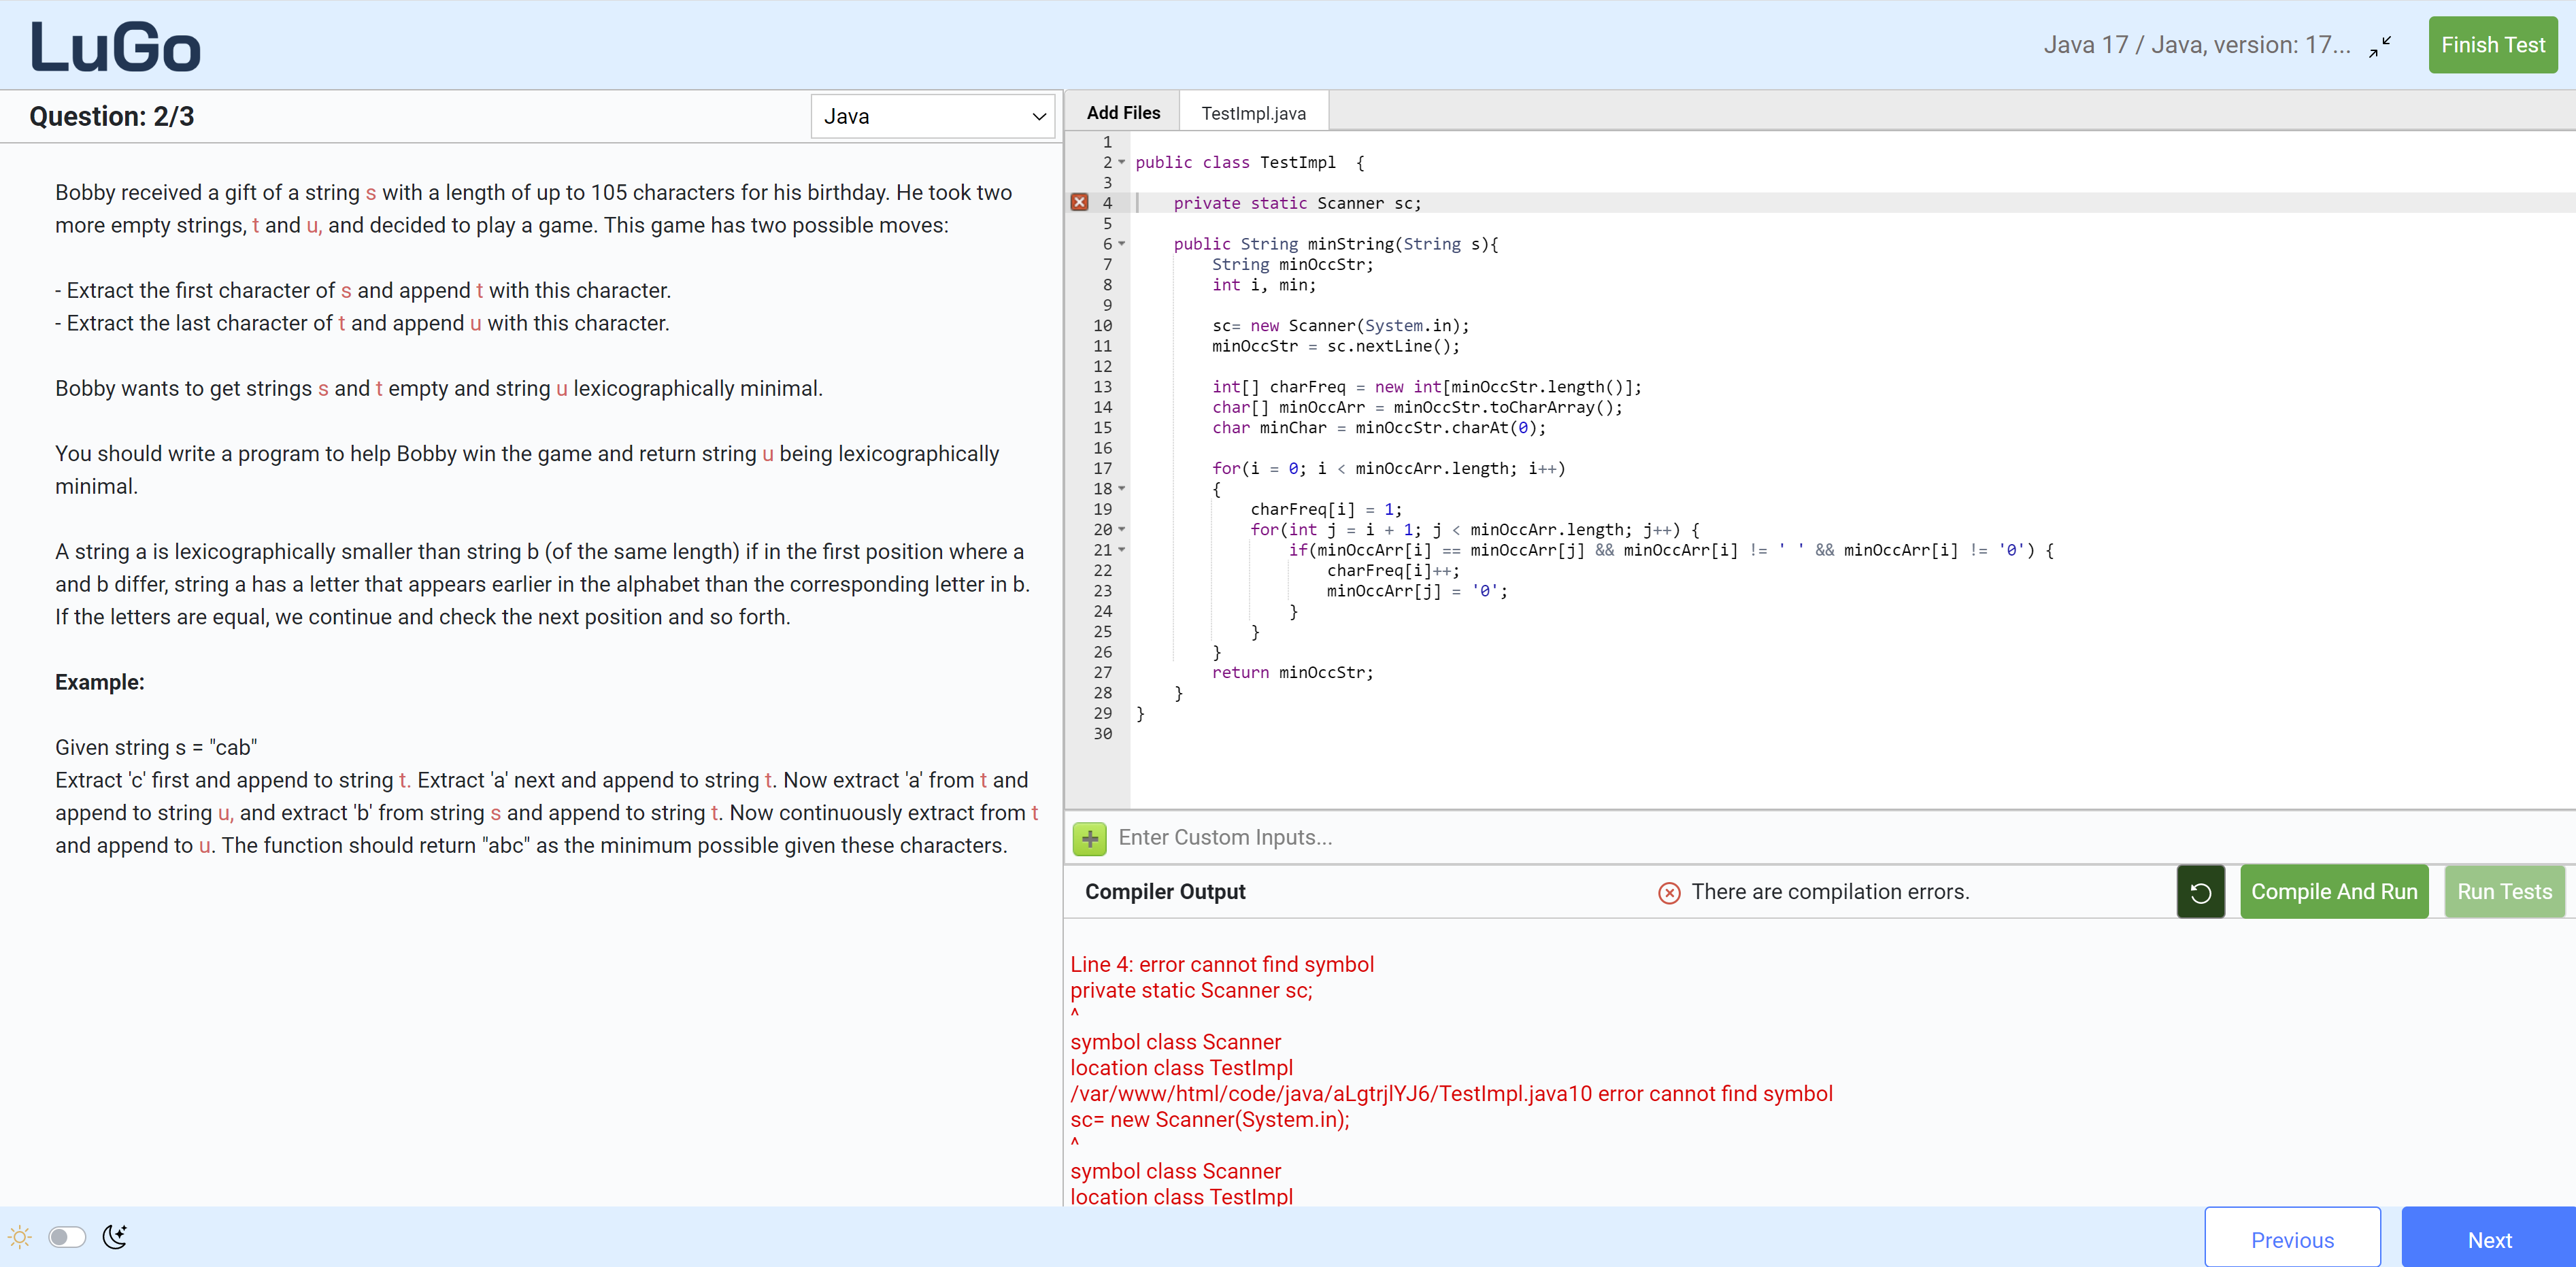The image size is (2576, 1267).
Task: Click the red error marker on line 4
Action: tap(1079, 202)
